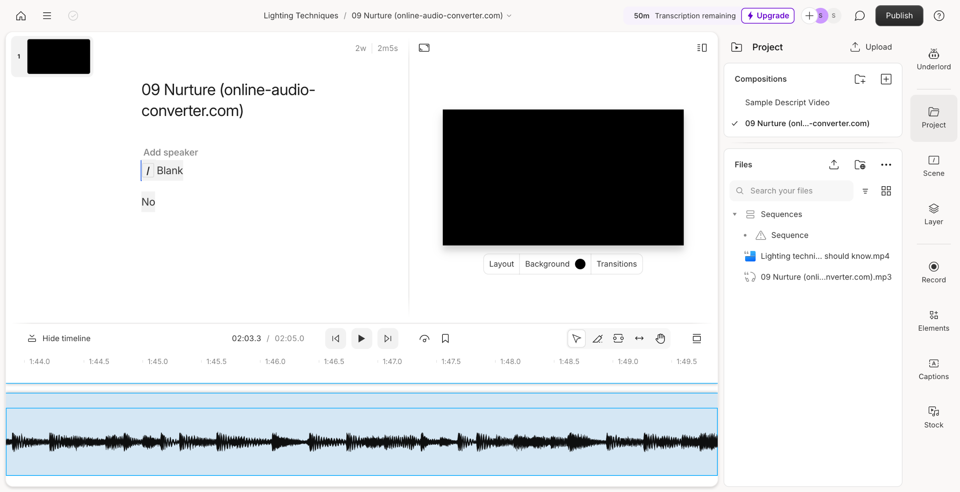Click the black Background color swatch

click(x=580, y=264)
